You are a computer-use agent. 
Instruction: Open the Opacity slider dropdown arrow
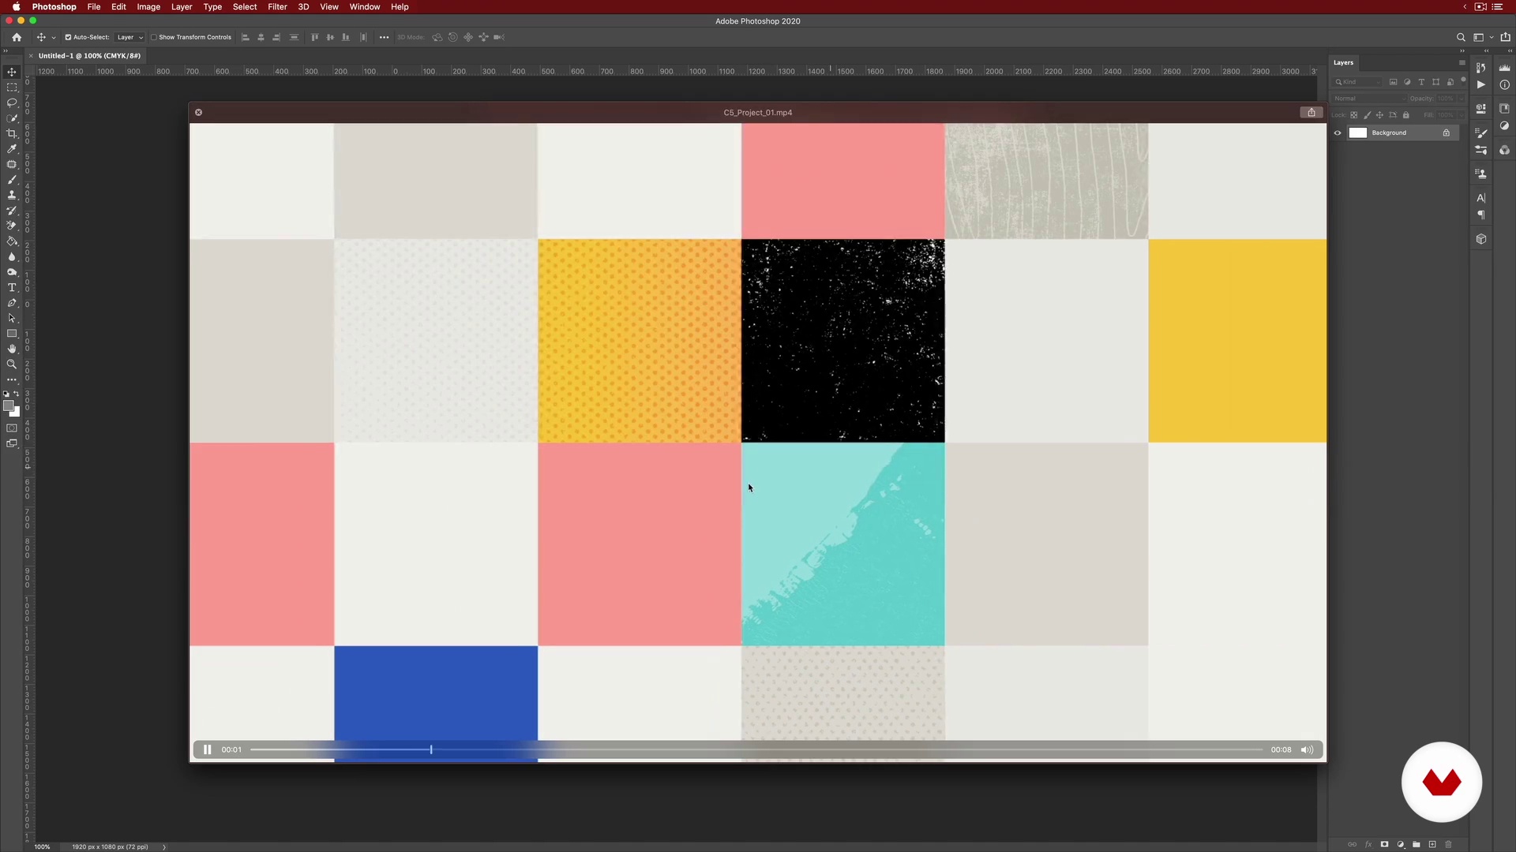1462,99
